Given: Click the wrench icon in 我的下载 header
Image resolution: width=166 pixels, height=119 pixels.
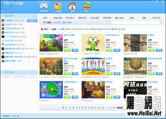Looking at the screenshot, I should [x=35, y=72].
